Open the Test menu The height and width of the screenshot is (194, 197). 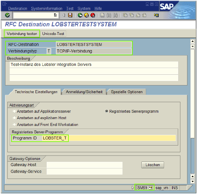click(x=70, y=9)
